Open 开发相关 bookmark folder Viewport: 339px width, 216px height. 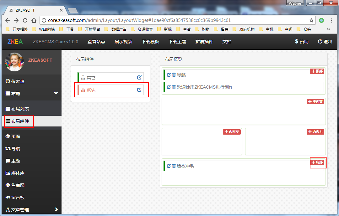[17, 29]
